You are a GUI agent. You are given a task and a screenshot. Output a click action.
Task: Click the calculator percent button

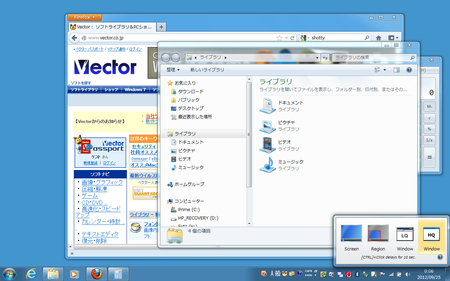[x=429, y=129]
